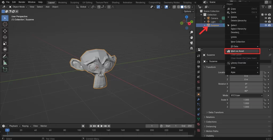
Task: Uncheck the Collection exclude checkbox
Action: point(262,15)
